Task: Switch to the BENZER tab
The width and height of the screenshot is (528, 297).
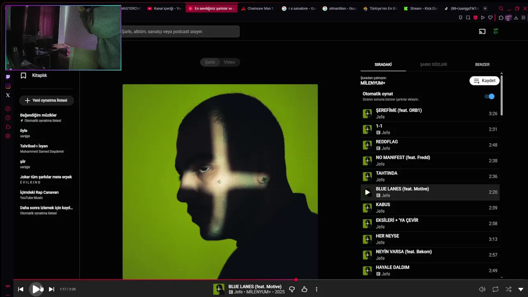Action: [482, 64]
